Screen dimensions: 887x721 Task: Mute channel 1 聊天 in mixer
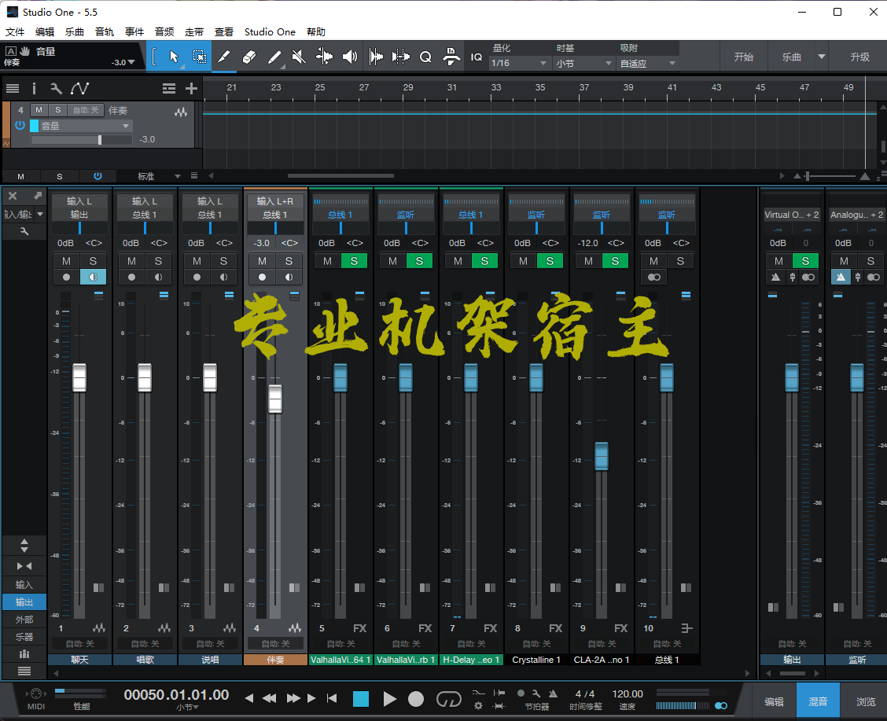click(66, 261)
